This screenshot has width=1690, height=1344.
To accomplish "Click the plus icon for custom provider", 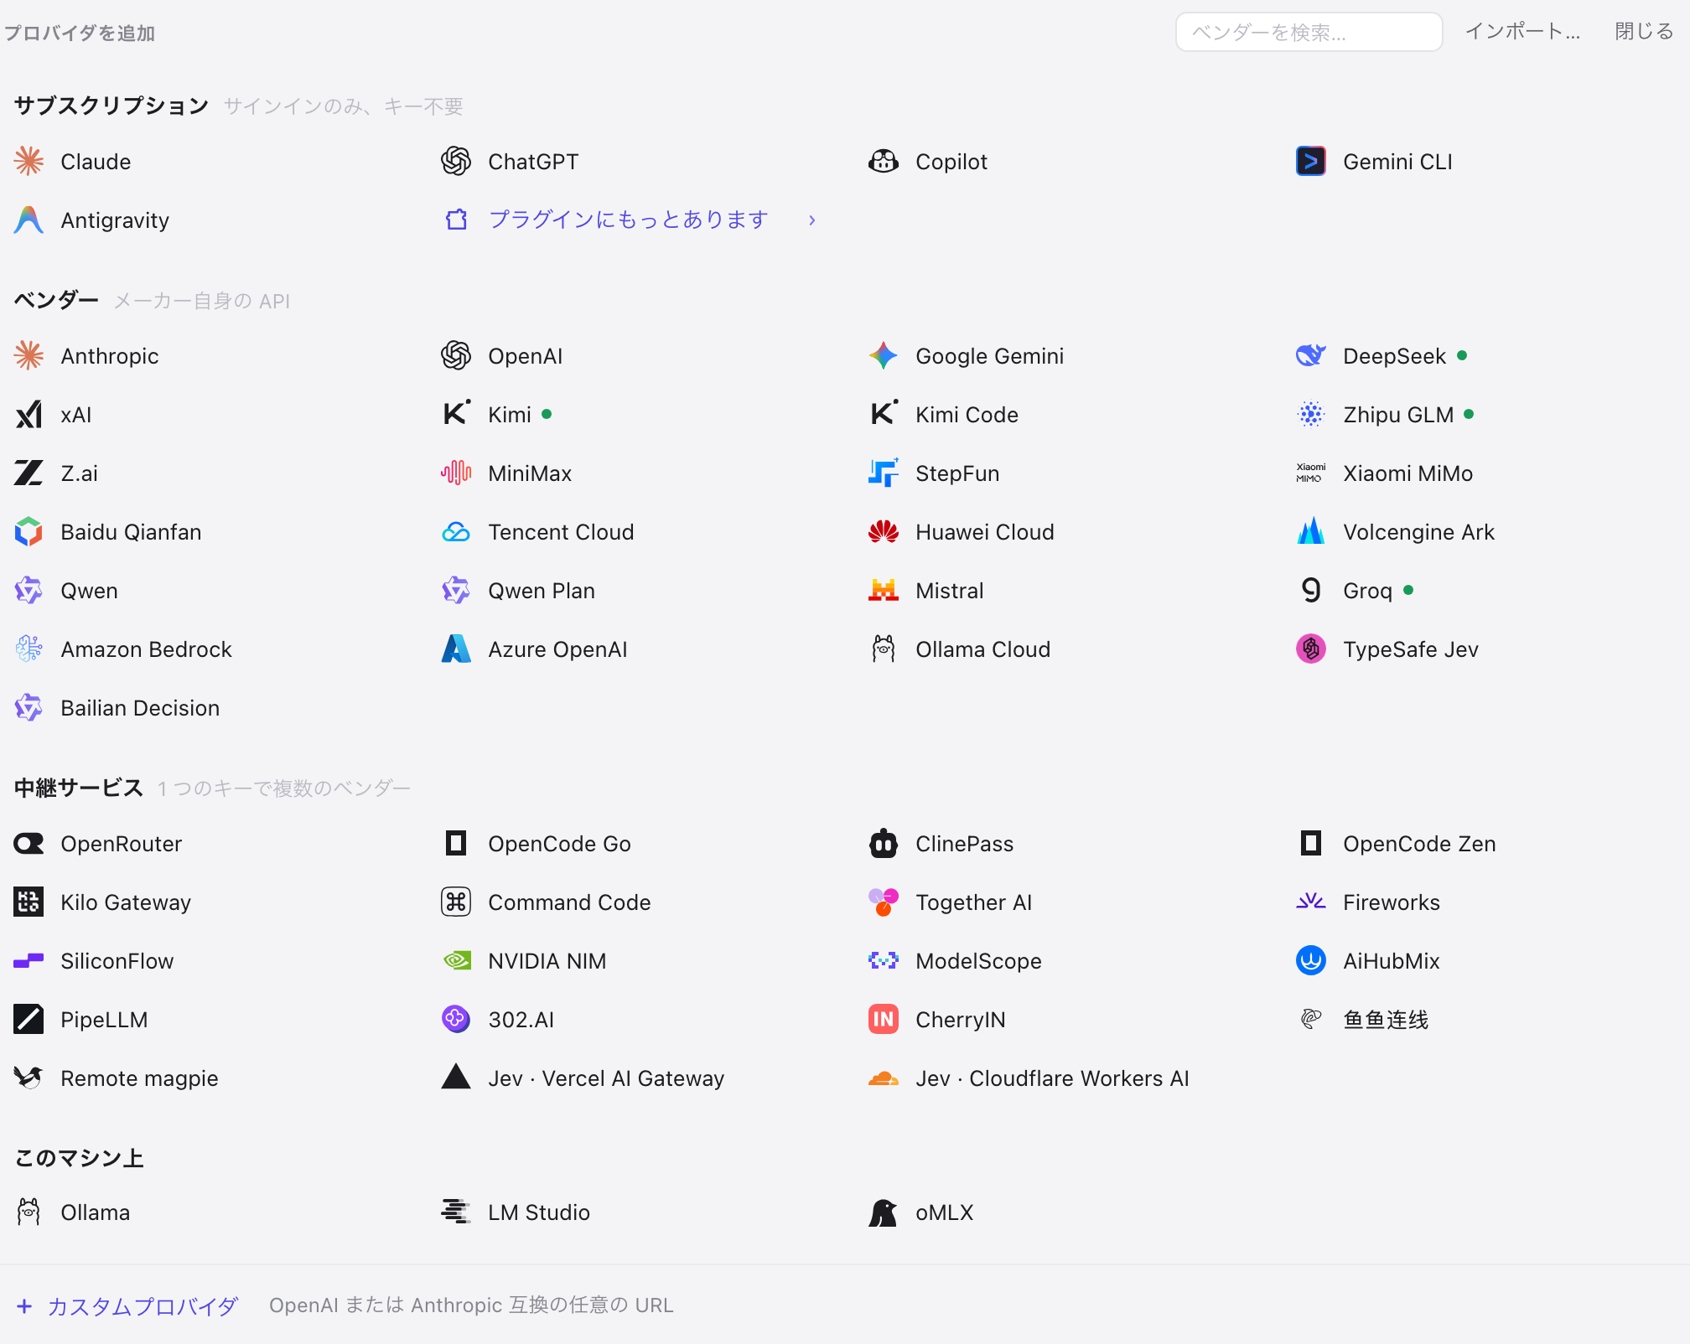I will pyautogui.click(x=25, y=1305).
